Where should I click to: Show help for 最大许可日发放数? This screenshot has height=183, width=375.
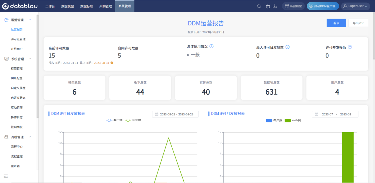tap(288, 47)
